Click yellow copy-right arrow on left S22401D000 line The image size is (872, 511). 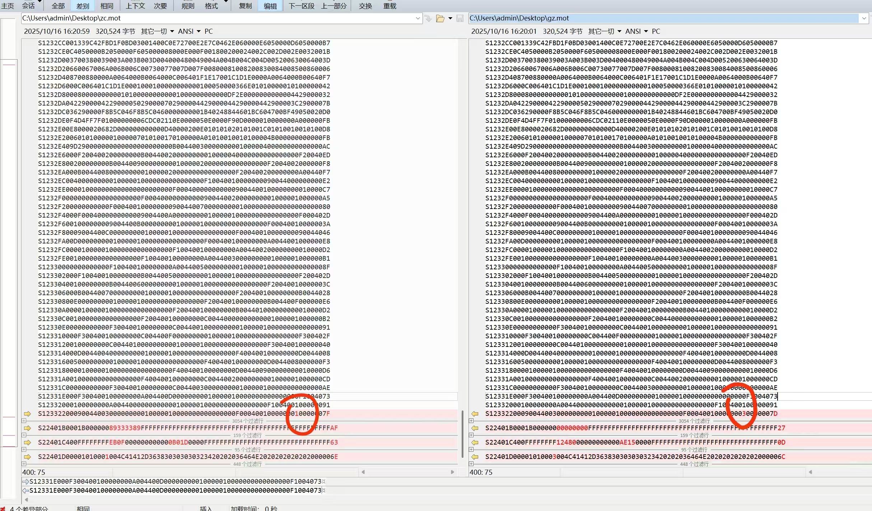coord(27,457)
